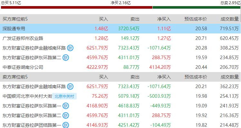Click 联 icon in seller row 拉萨东环路第二
Screen dimensions: 241x128
click(x=66, y=115)
